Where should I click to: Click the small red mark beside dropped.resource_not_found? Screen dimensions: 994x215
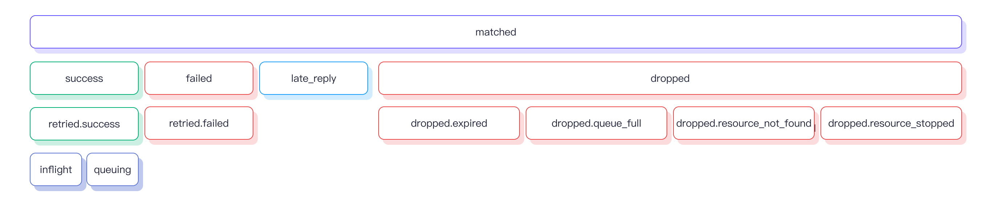point(815,128)
